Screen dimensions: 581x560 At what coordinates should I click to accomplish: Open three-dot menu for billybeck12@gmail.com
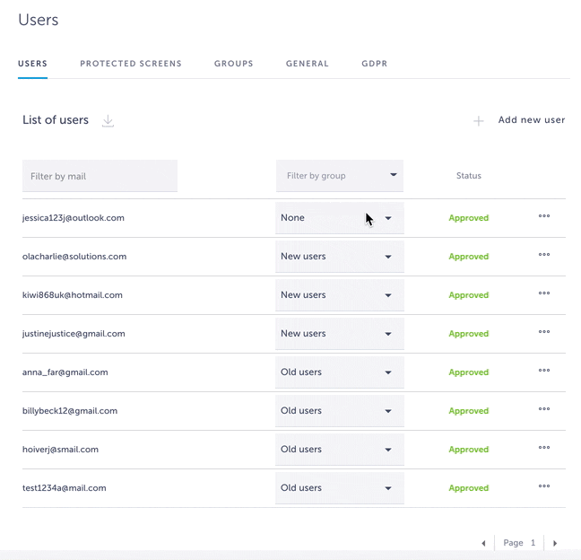point(544,409)
